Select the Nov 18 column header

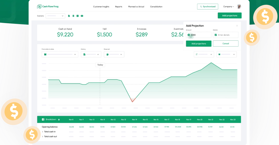point(177,120)
